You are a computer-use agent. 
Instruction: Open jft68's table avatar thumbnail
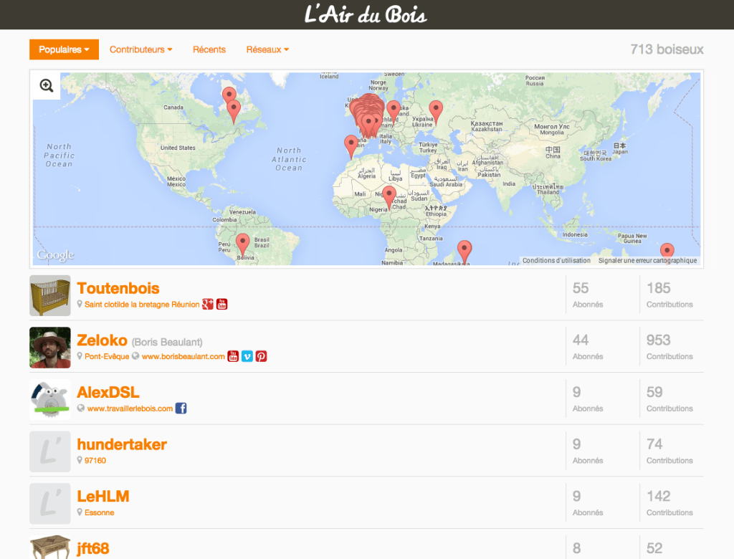click(50, 547)
